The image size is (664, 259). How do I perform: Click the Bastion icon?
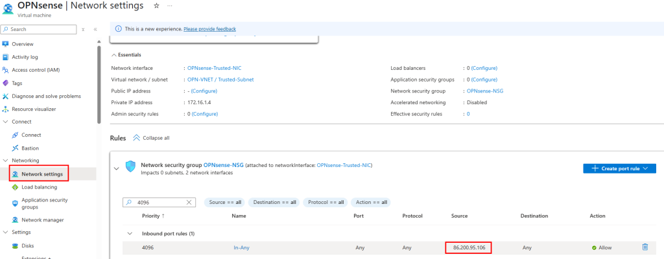click(x=16, y=148)
